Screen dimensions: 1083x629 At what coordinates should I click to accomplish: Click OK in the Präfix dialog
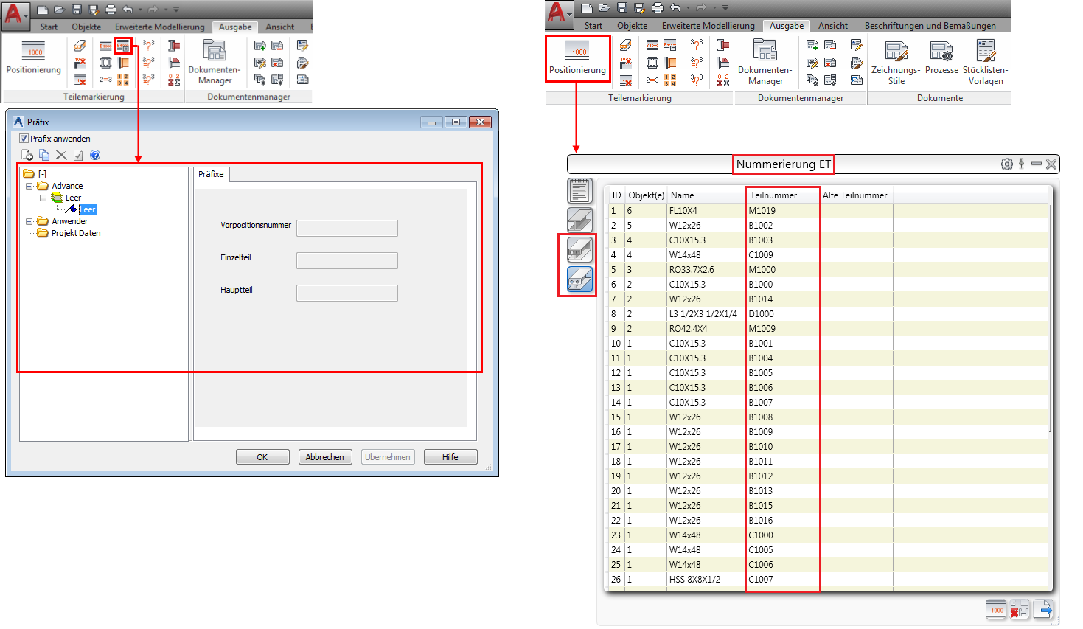(262, 457)
